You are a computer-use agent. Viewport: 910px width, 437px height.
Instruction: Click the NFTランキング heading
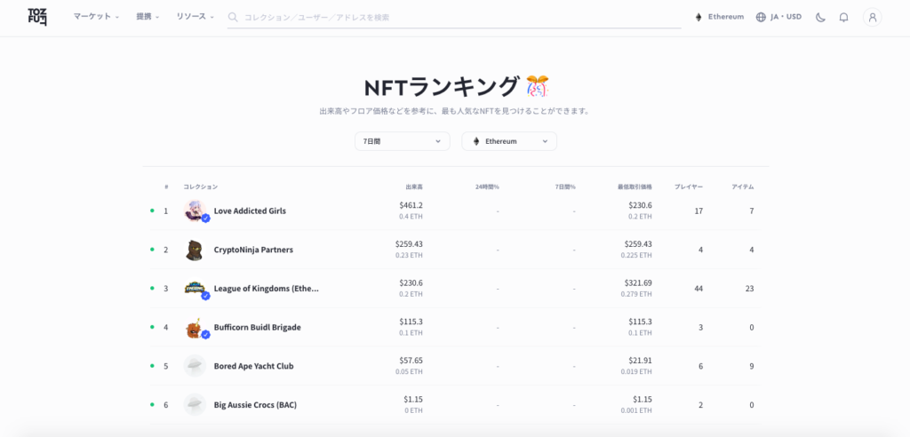pyautogui.click(x=441, y=87)
